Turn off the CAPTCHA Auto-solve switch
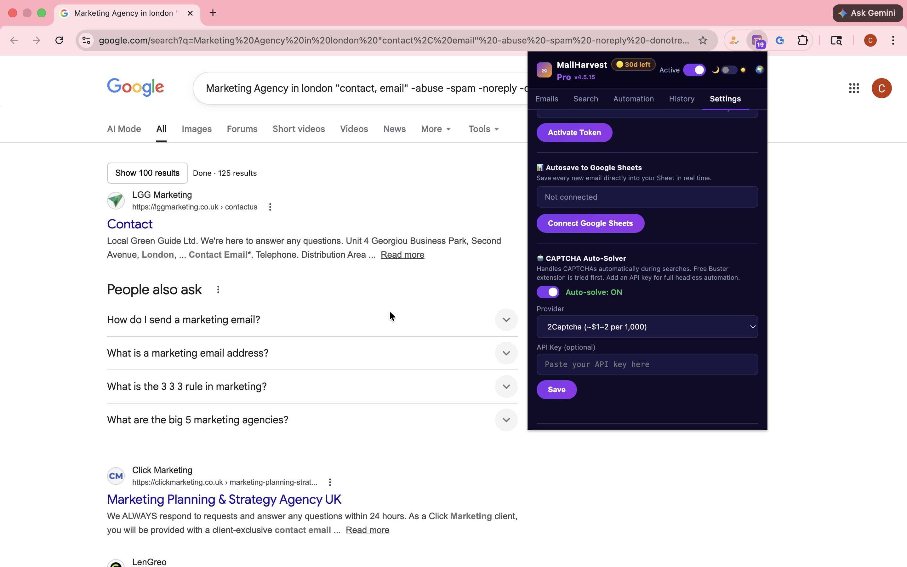907x567 pixels. pos(548,292)
